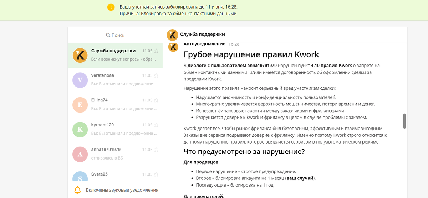Click the Нарушается анонимность bullet line
The width and height of the screenshot is (428, 198).
266,97
